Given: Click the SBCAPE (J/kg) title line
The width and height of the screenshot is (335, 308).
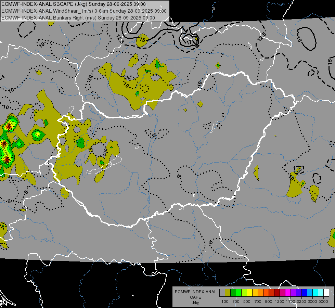Looking at the screenshot, I should 74,4.
